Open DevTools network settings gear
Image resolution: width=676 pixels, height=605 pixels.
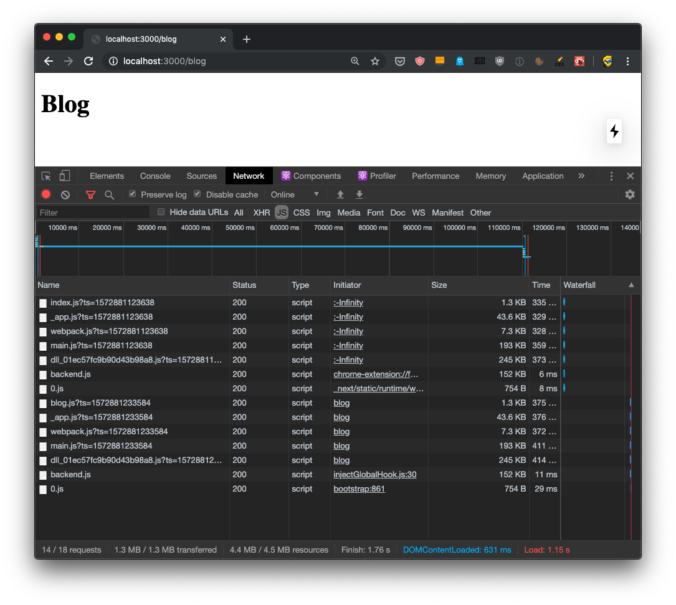[630, 194]
